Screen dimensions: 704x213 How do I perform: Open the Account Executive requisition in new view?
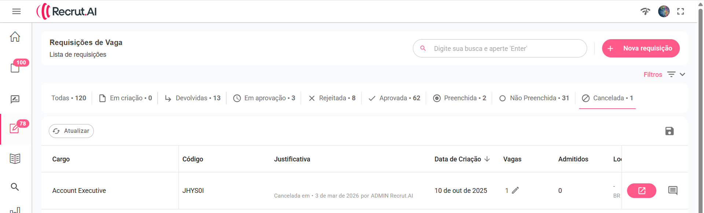coord(642,191)
